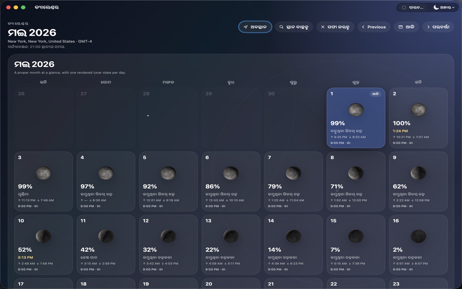462x289 pixels.
Task: Jump to today with the ଆଜି calendar button
Action: coord(406,27)
